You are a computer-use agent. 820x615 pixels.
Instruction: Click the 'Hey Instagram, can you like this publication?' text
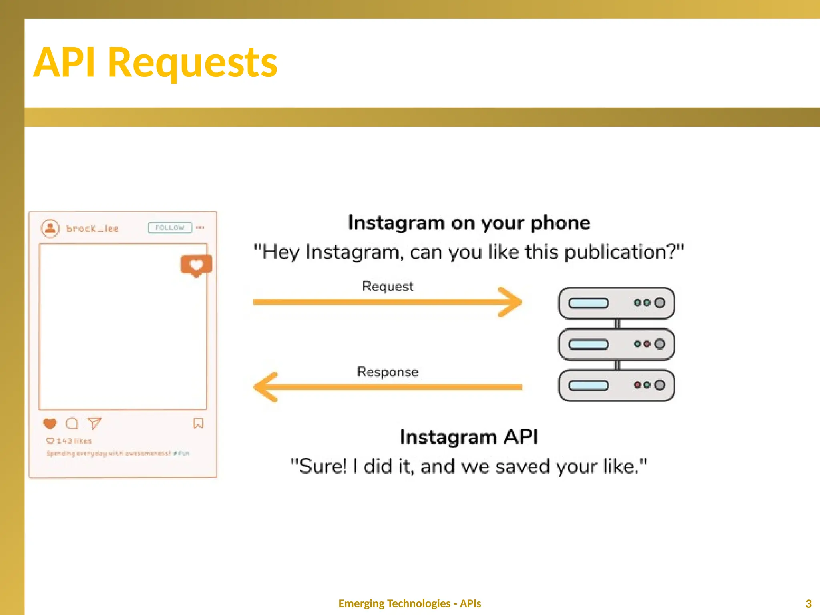click(x=469, y=252)
